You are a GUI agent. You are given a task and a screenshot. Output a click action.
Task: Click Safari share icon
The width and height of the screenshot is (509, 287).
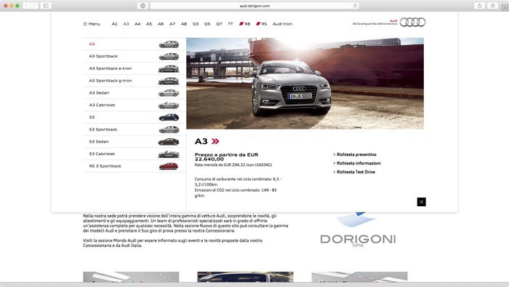(479, 6)
